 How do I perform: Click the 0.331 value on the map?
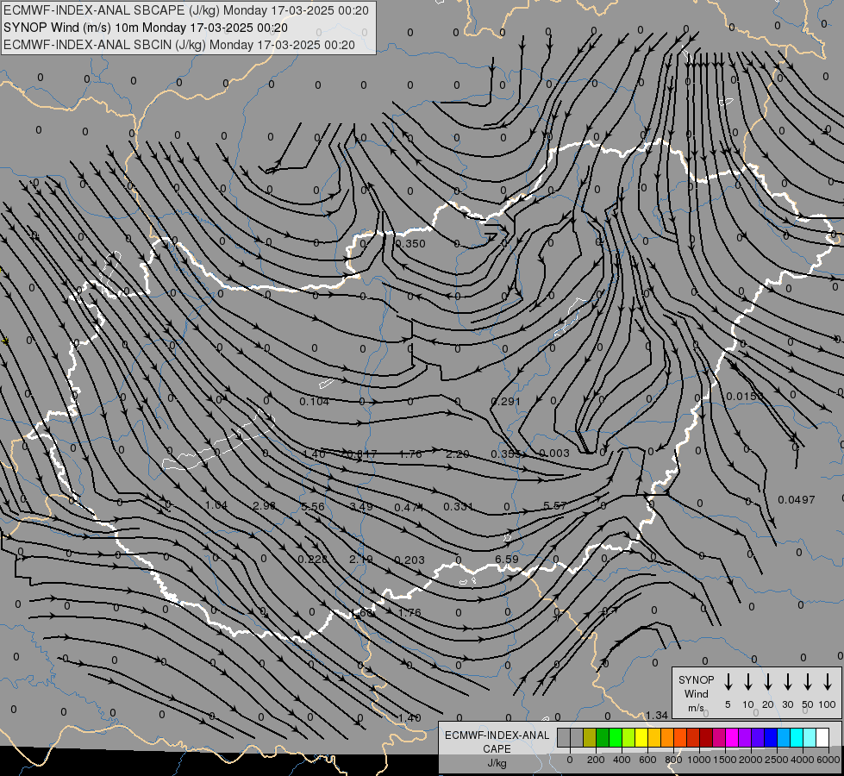pos(459,506)
